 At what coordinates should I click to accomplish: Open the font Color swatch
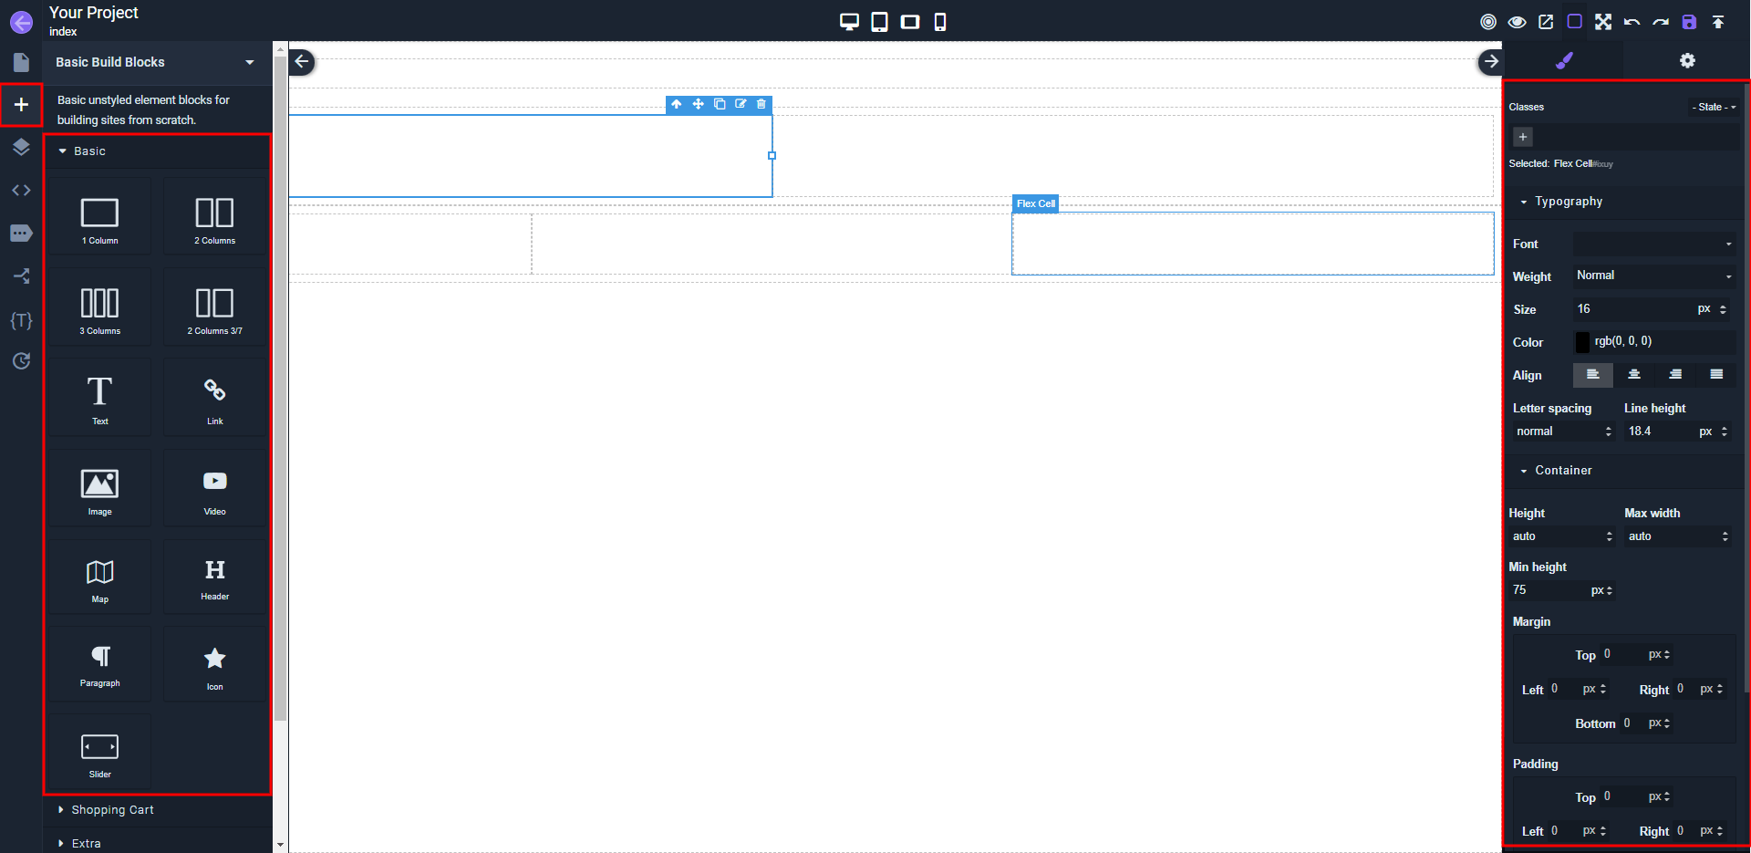coord(1584,341)
